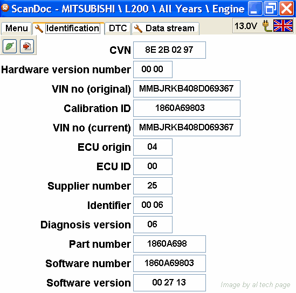Click the Part number field 1860A698
The width and height of the screenshot is (296, 293).
point(169,244)
